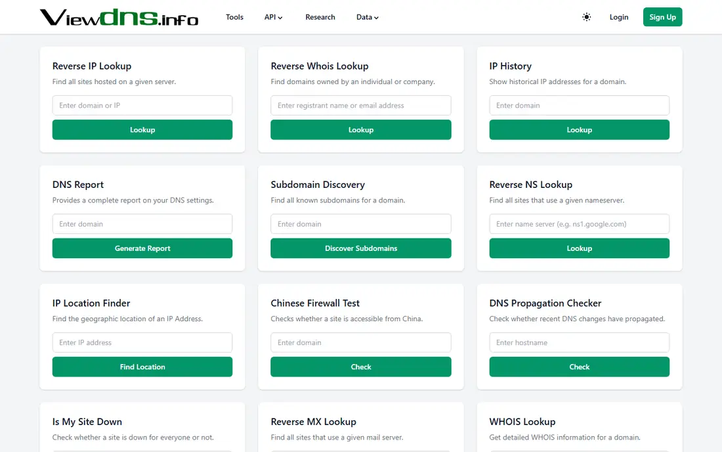
Task: Click text 'Find all sites hosted on a given server.'
Action: coord(114,81)
